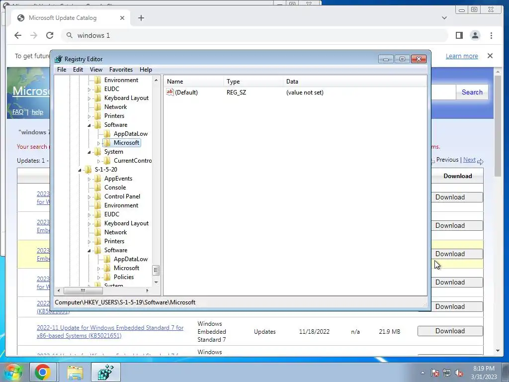Click the tree pane scroll-down arrow

156,283
